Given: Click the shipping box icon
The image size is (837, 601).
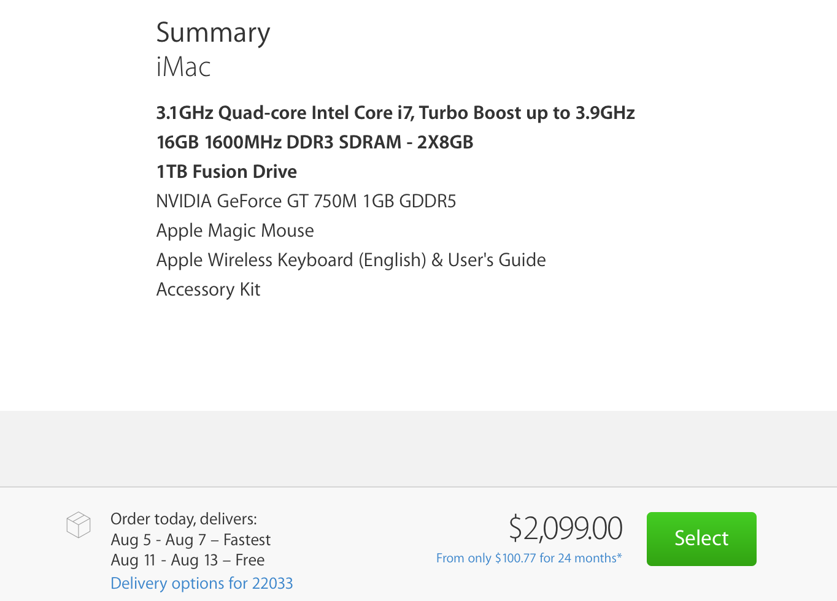Looking at the screenshot, I should pos(79,525).
